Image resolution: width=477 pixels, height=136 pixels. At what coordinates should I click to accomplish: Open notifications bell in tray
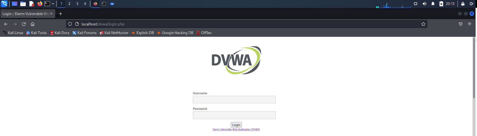433,4
